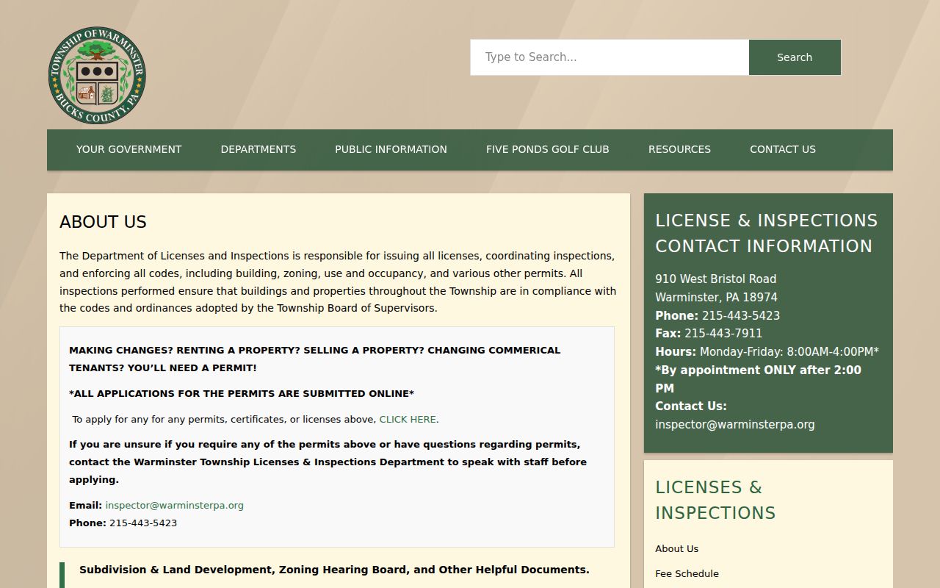Click the sidebar inspector@warminsterpa.org contact email
940x588 pixels.
[x=735, y=425]
